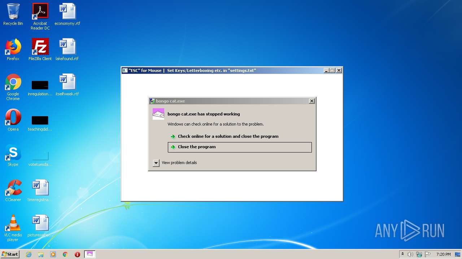Maximize the "ESC" for Mouse window
Screen dimensions: 462x259
click(x=333, y=71)
